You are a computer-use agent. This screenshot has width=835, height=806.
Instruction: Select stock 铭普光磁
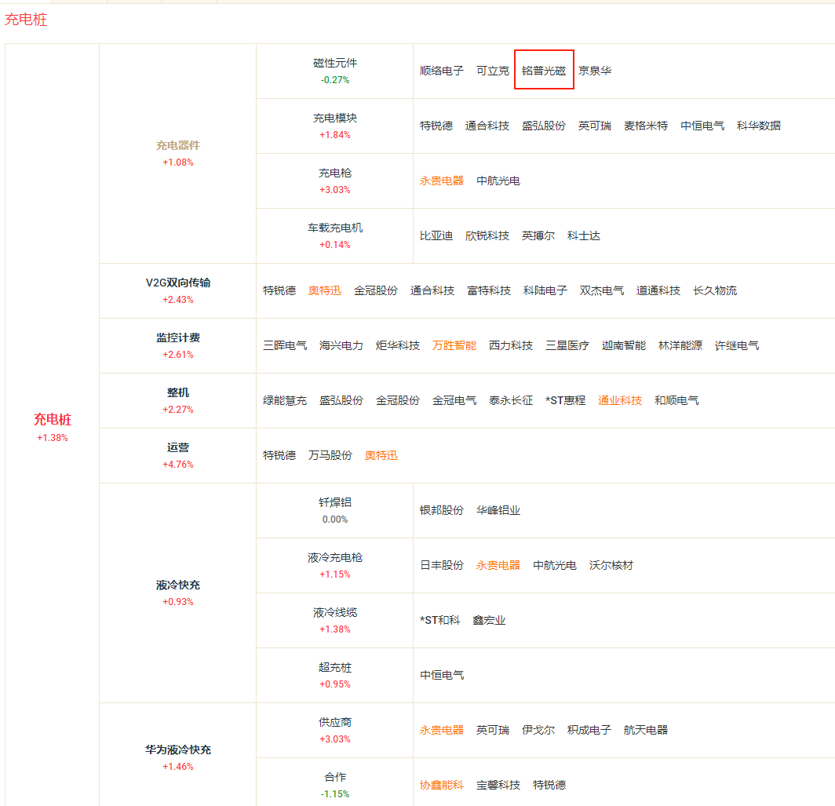pos(544,71)
